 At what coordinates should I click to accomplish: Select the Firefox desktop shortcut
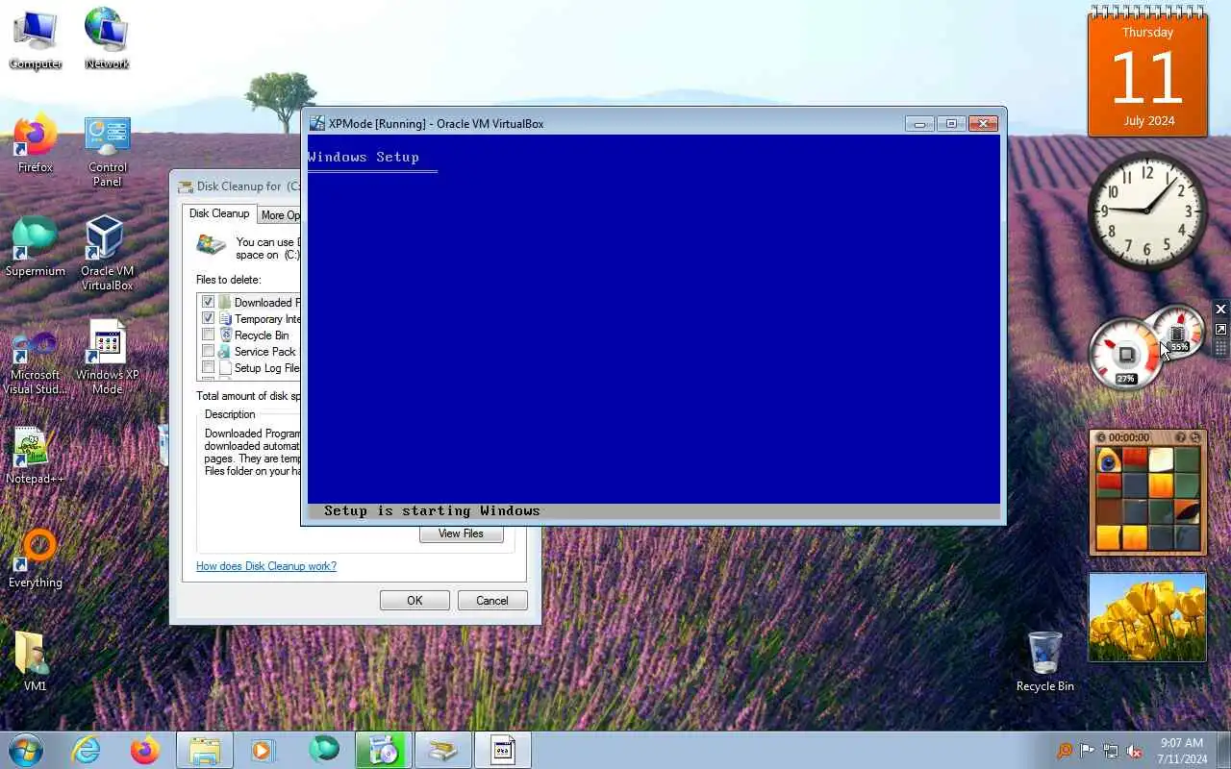[x=36, y=144]
